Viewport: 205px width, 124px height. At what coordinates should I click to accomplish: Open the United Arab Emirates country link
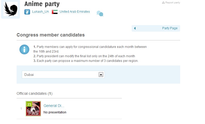(75, 12)
